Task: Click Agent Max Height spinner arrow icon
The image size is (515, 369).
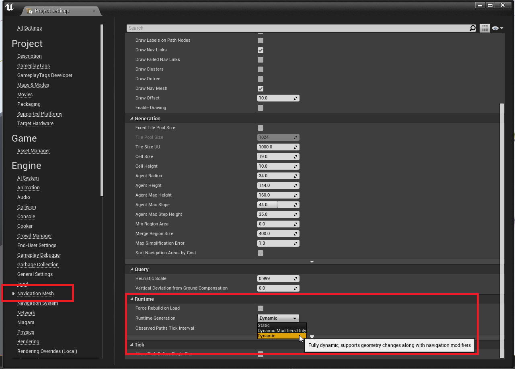Action: click(295, 195)
